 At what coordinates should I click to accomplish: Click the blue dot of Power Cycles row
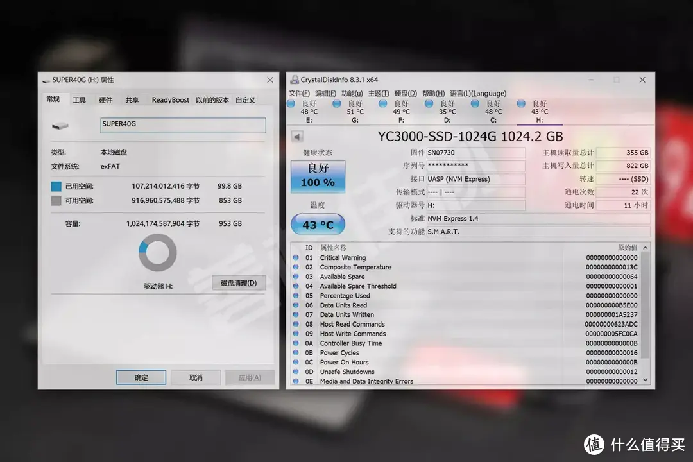296,352
